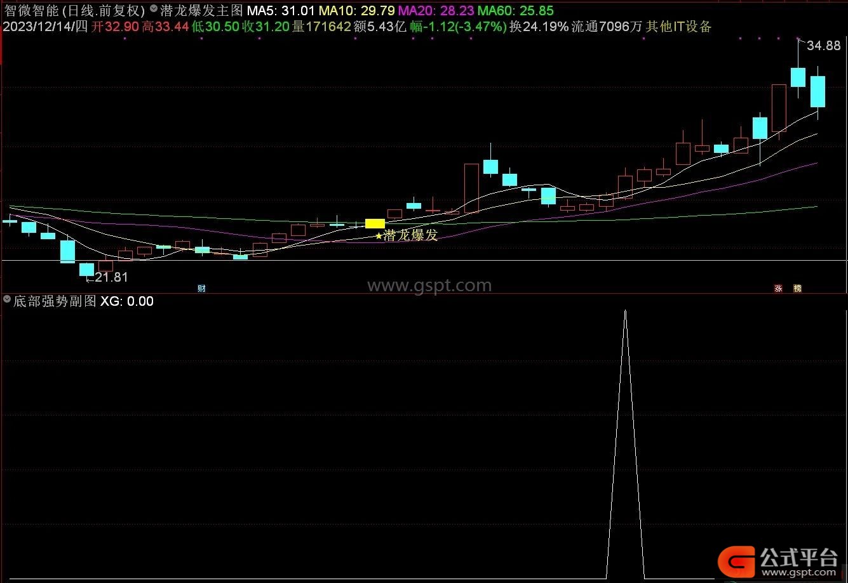Click the 底部强势副图 indicator name

(x=55, y=301)
